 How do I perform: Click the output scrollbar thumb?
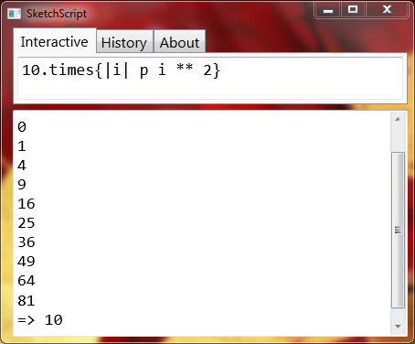click(x=398, y=230)
